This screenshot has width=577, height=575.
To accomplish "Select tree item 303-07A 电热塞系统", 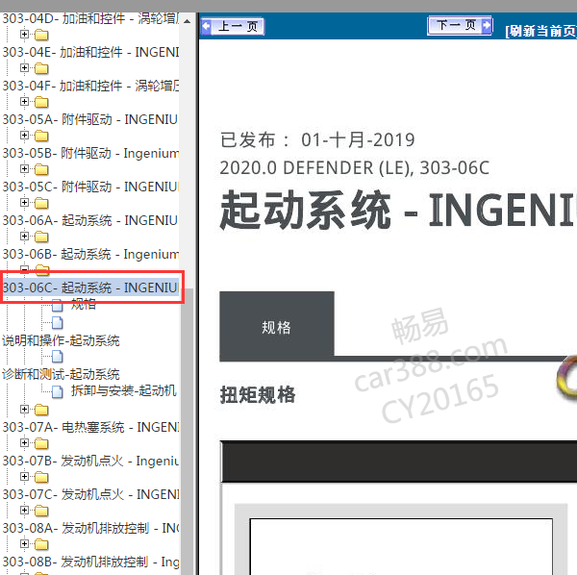I will click(x=90, y=427).
